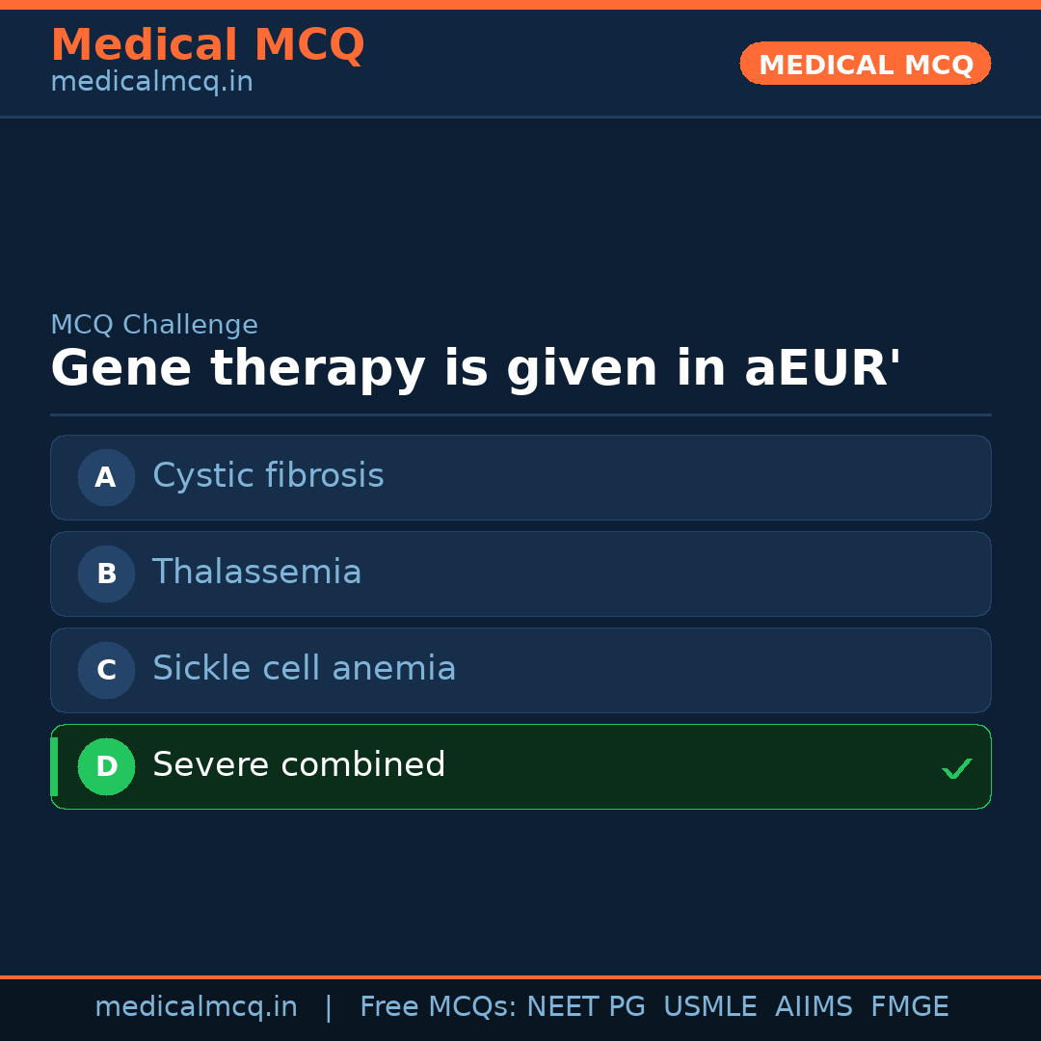
Task: Click the green D circle badge
Action: (x=106, y=766)
